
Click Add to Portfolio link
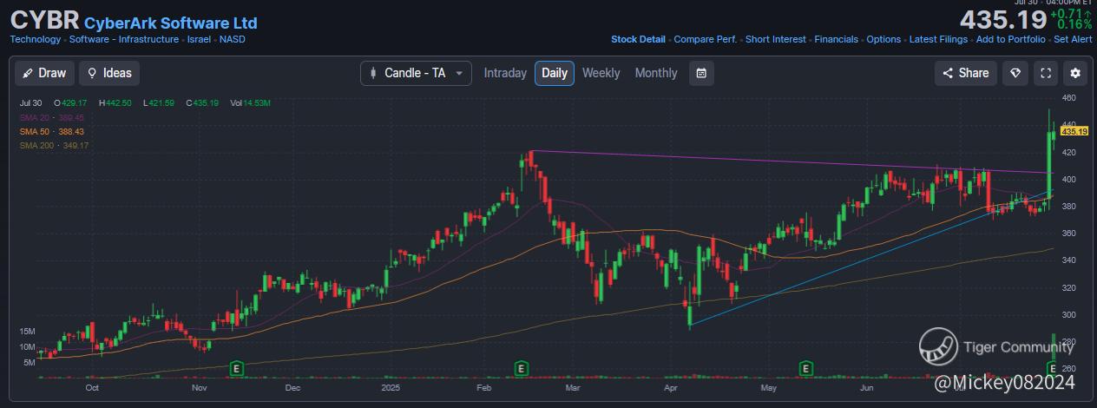coord(1010,39)
